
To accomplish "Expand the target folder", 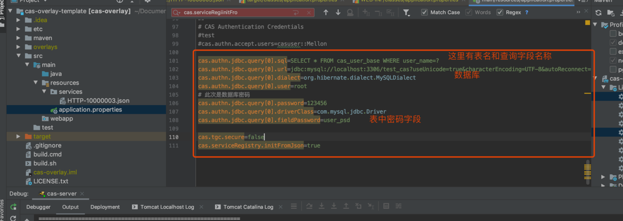I will coord(18,136).
